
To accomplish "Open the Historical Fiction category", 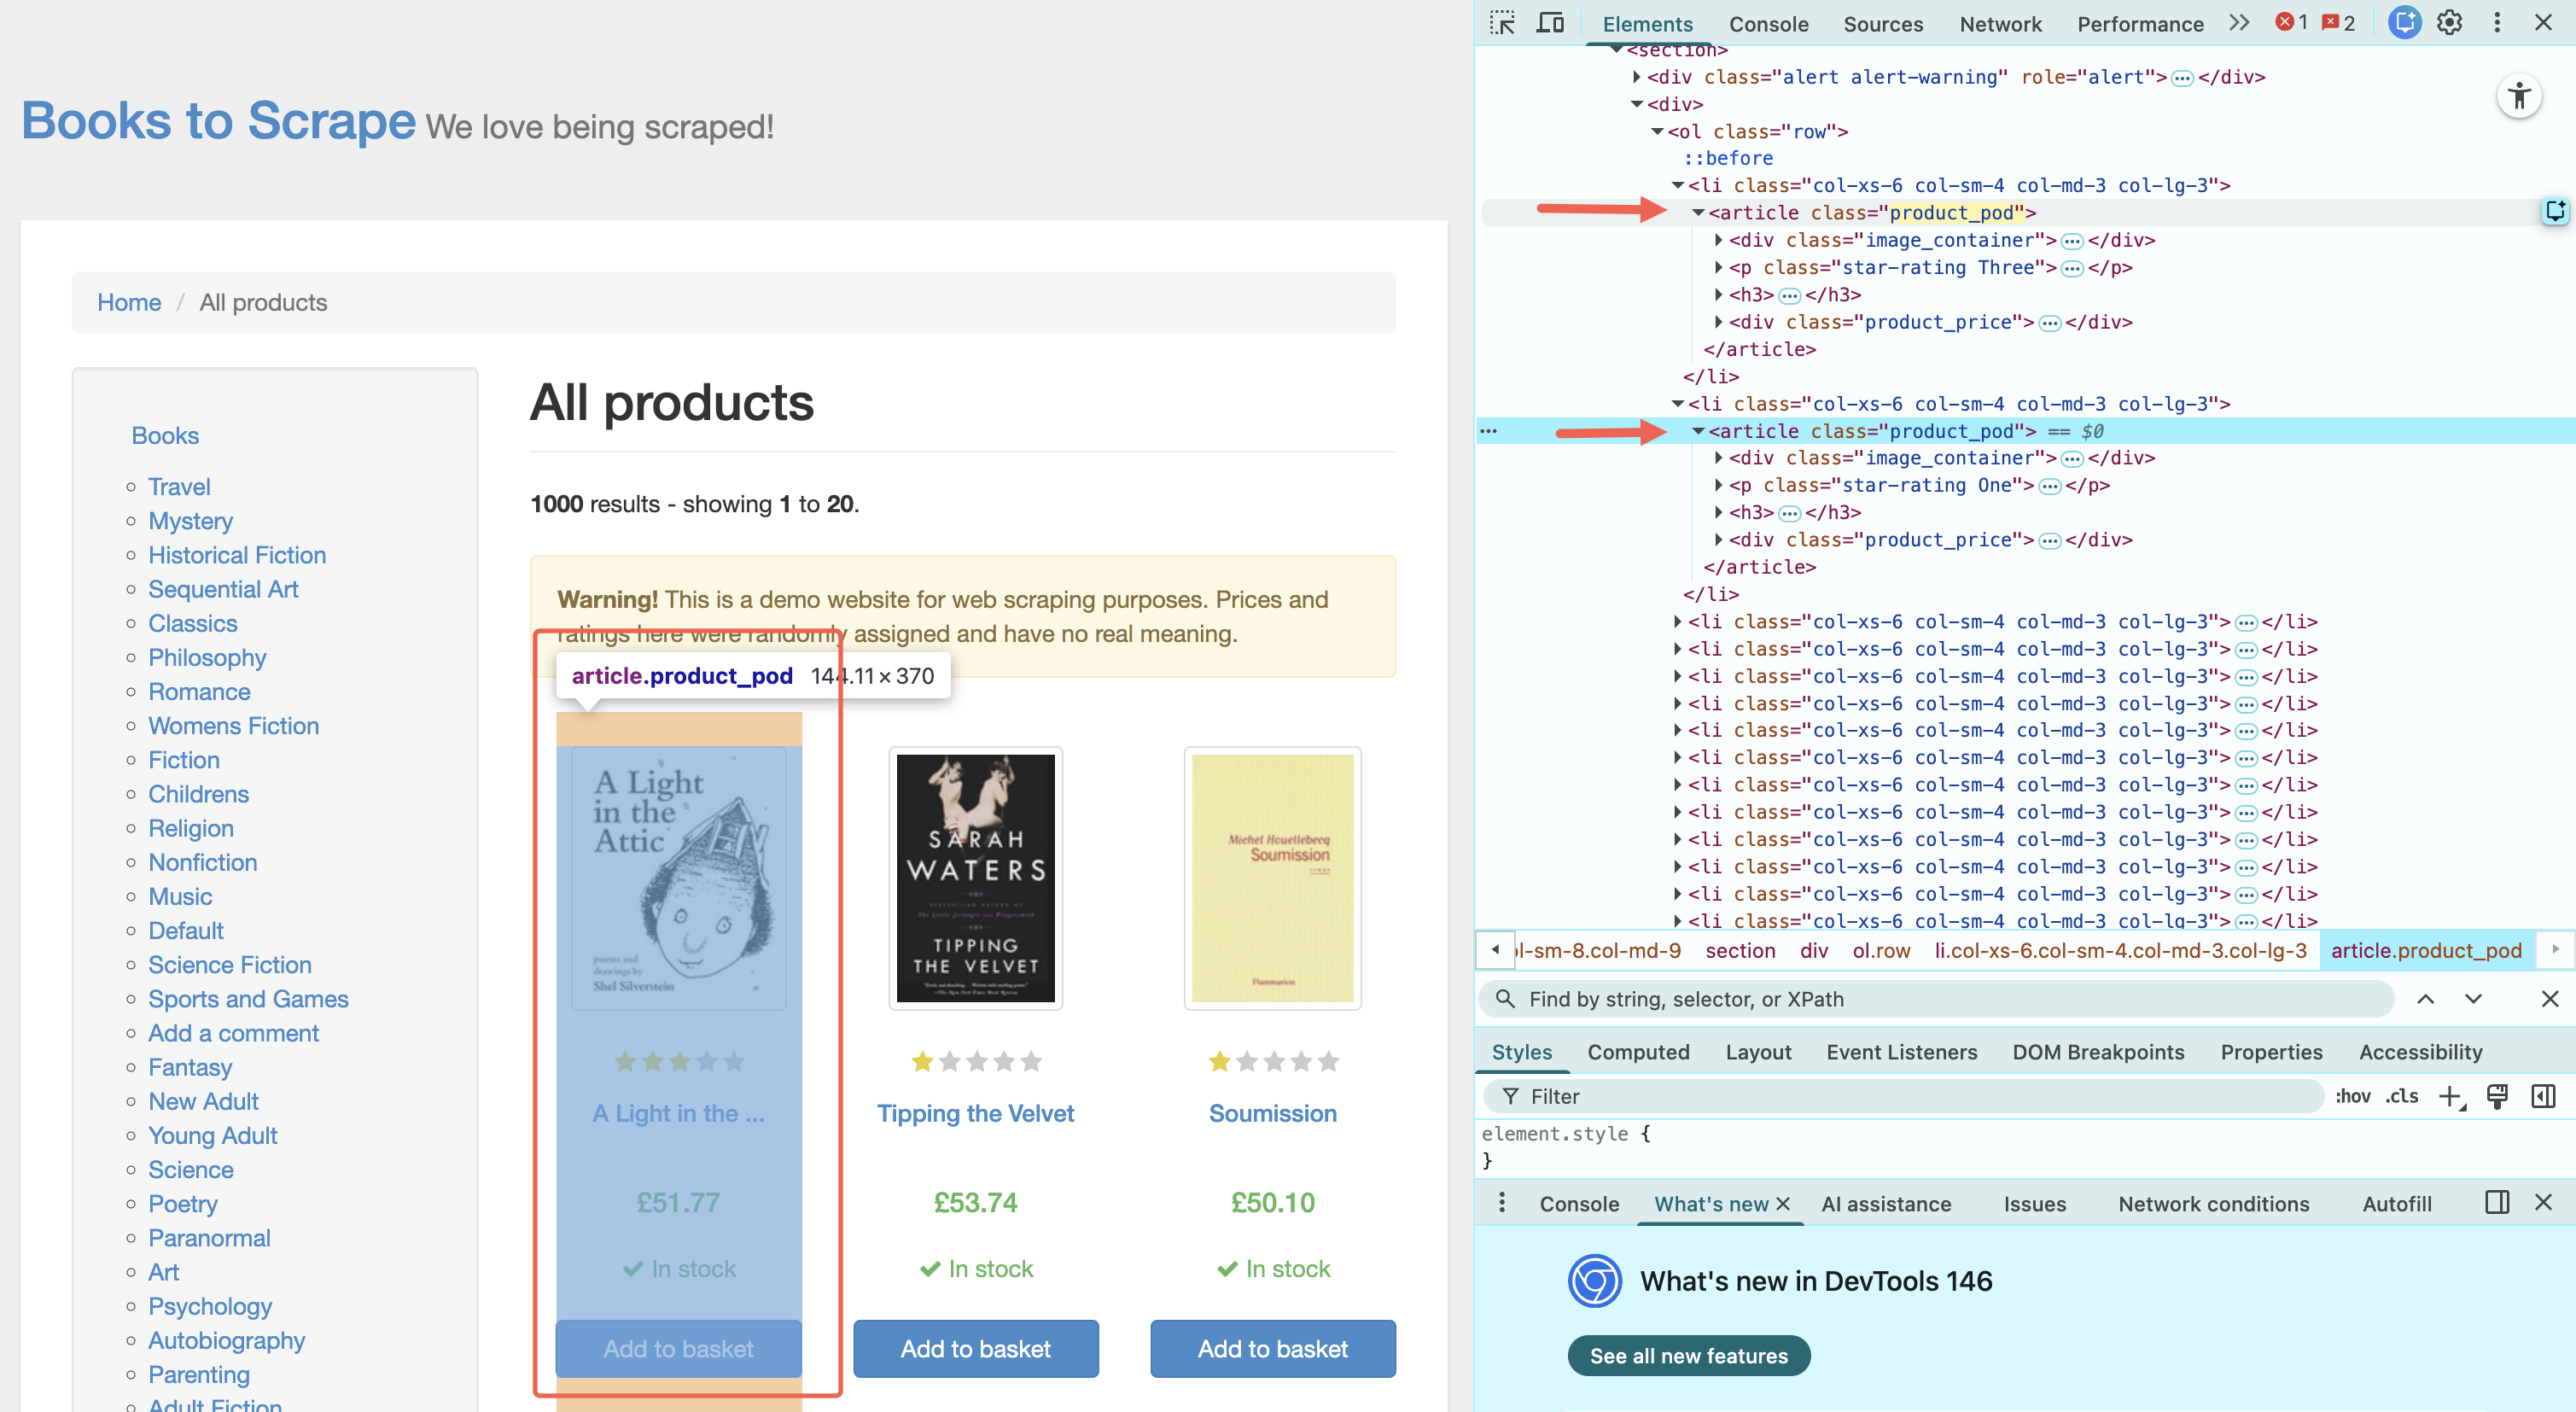I will tap(237, 555).
